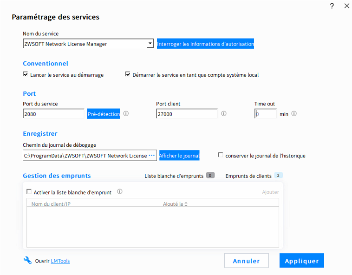Open the LMTools link
This screenshot has height=275, width=352.
(60, 261)
